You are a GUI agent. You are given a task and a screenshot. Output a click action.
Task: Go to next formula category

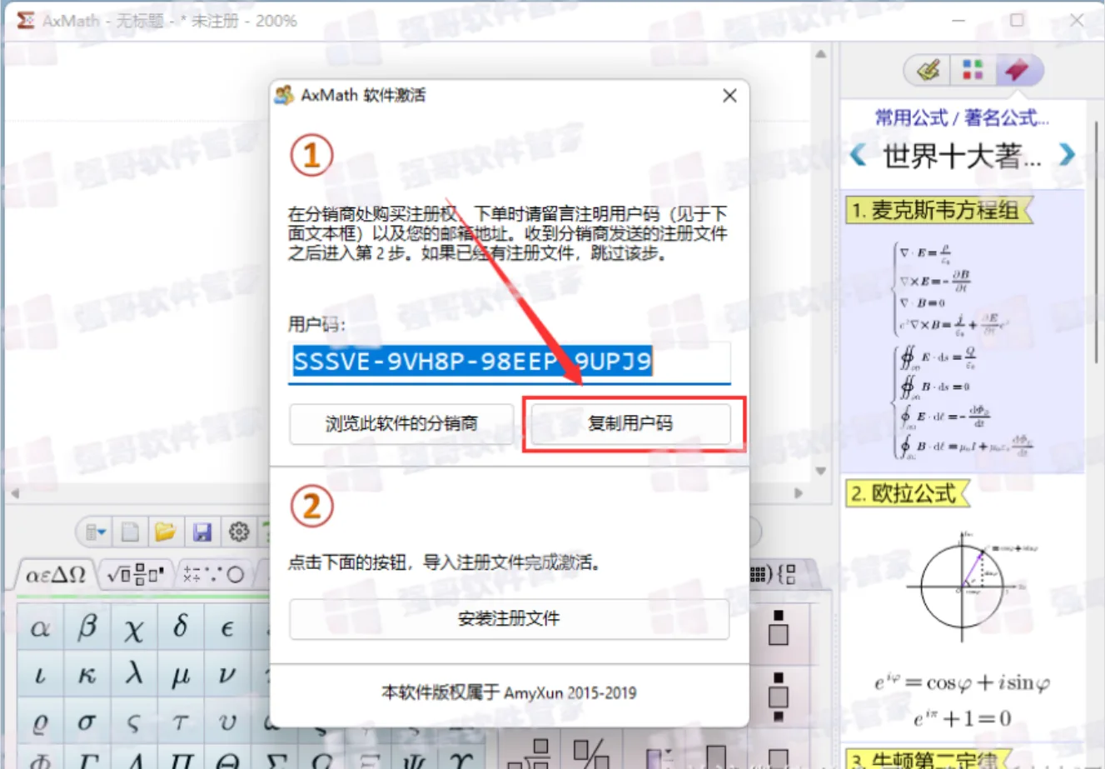(1067, 154)
